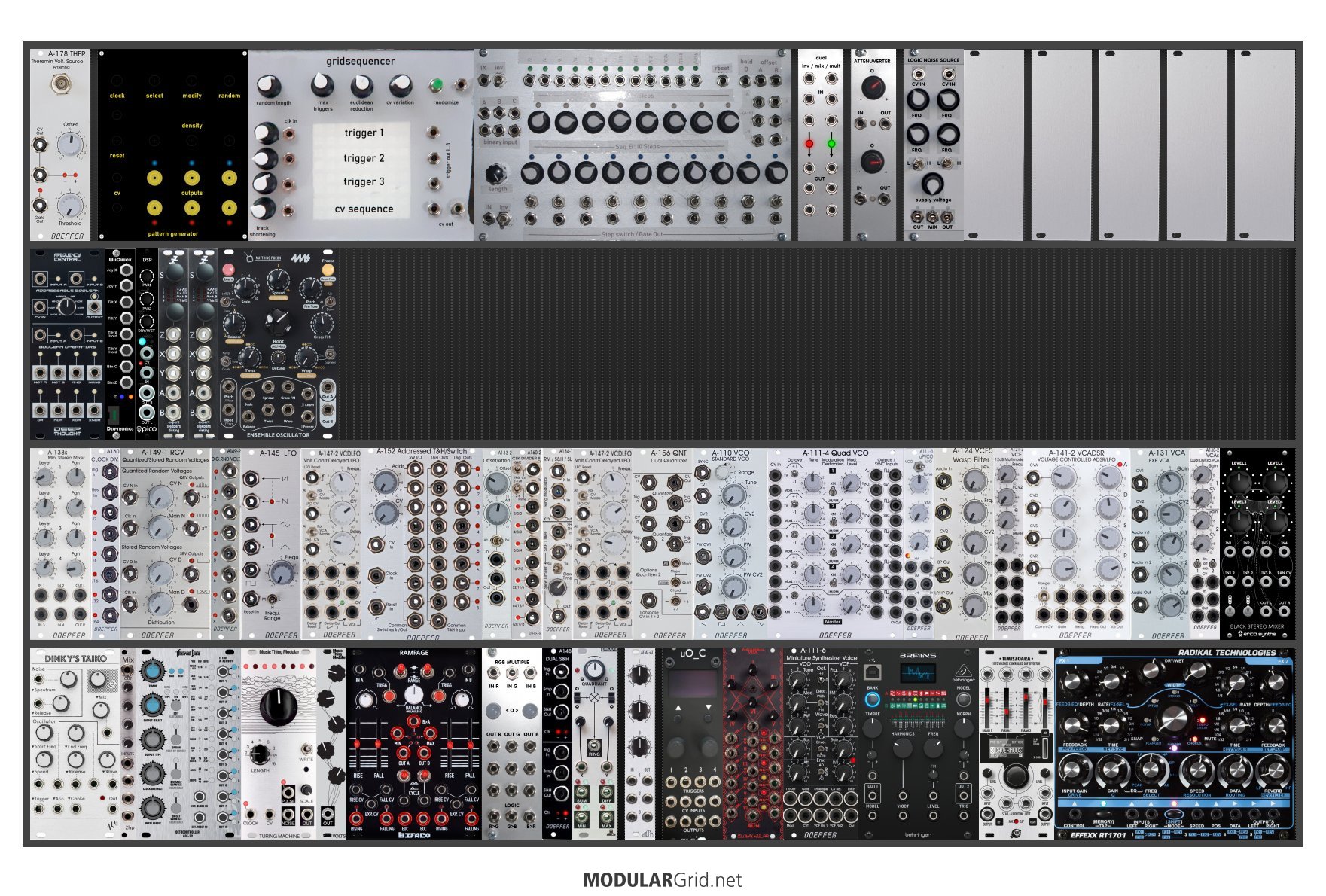Flip the left L/H switch on Logic Noise Source
The width and height of the screenshot is (1326, 896).
click(x=919, y=163)
